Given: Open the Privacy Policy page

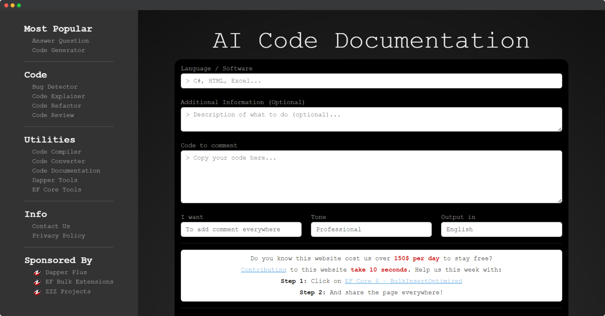Looking at the screenshot, I should (58, 235).
